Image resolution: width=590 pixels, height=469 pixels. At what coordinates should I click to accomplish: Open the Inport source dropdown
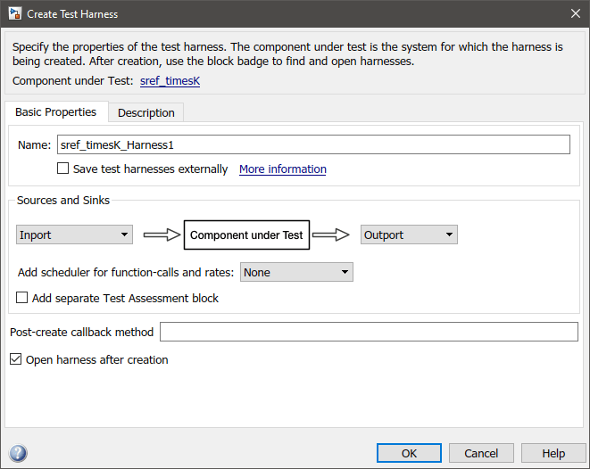click(75, 235)
